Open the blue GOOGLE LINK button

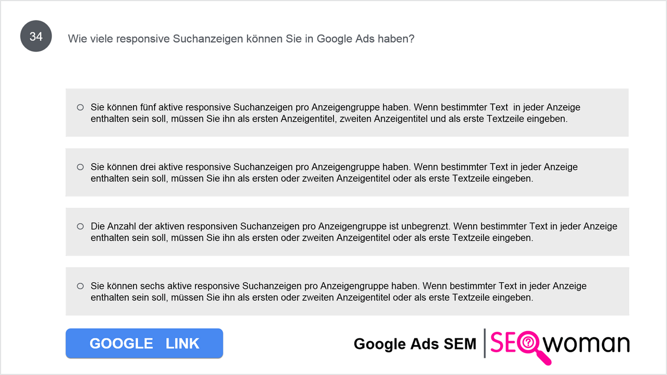145,343
